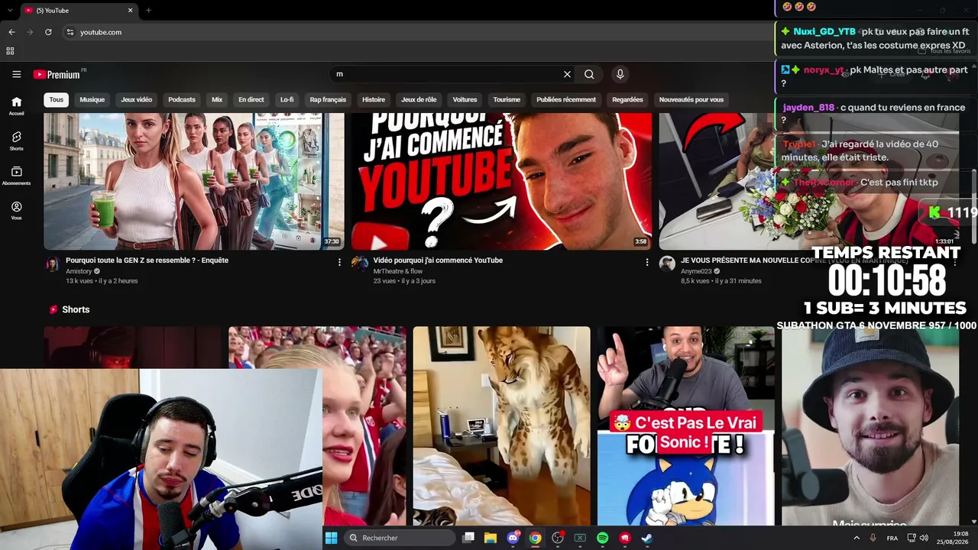Show En direct videos
The height and width of the screenshot is (550, 978).
pyautogui.click(x=251, y=99)
